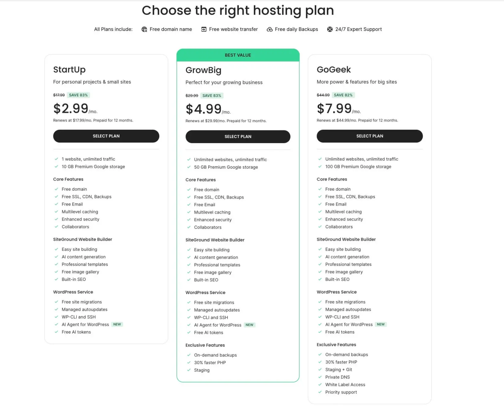
Task: Click the Free daily Backups cloud icon
Action: click(269, 29)
